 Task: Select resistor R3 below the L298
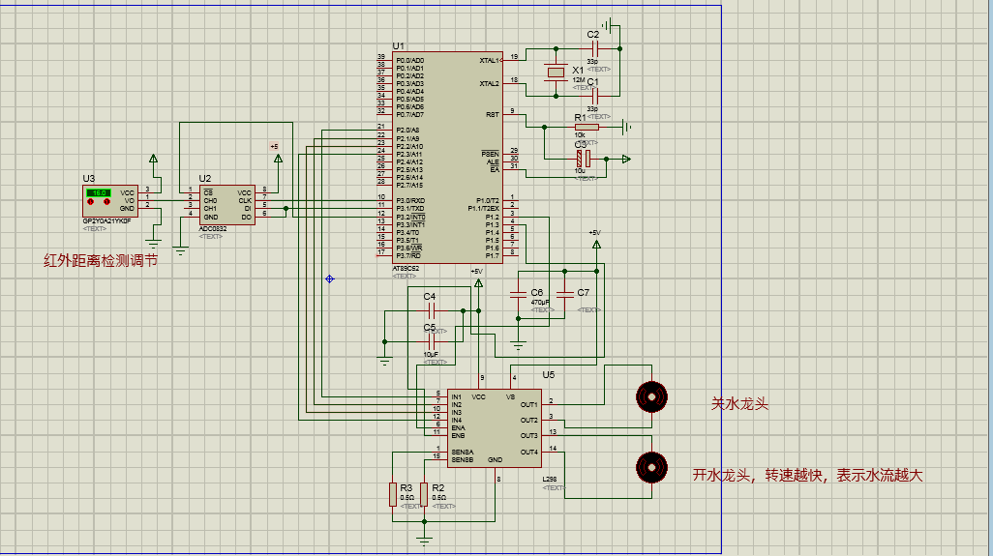click(x=392, y=494)
